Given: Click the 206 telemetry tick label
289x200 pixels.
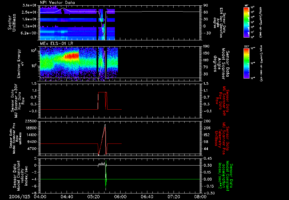Looking at the screenshot, I should pyautogui.click(x=207, y=128).
